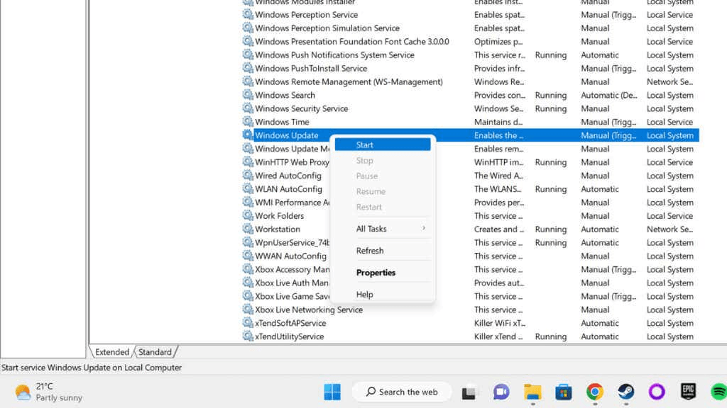Choose Start in the context menu
Screen dimensions: 727x408
383,144
